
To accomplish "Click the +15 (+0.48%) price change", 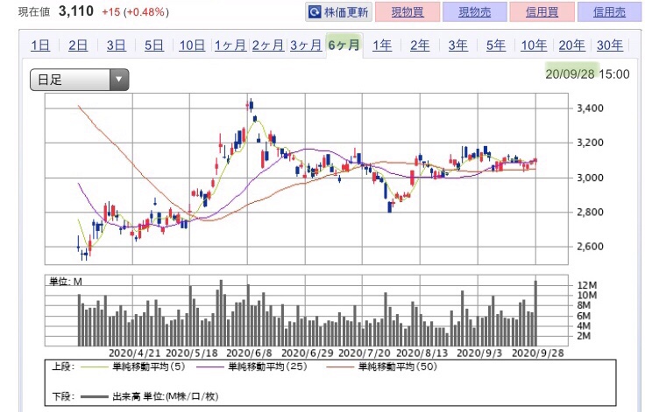I will point(135,12).
